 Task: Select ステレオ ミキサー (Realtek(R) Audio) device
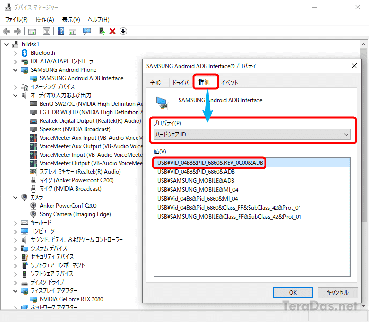(x=80, y=172)
